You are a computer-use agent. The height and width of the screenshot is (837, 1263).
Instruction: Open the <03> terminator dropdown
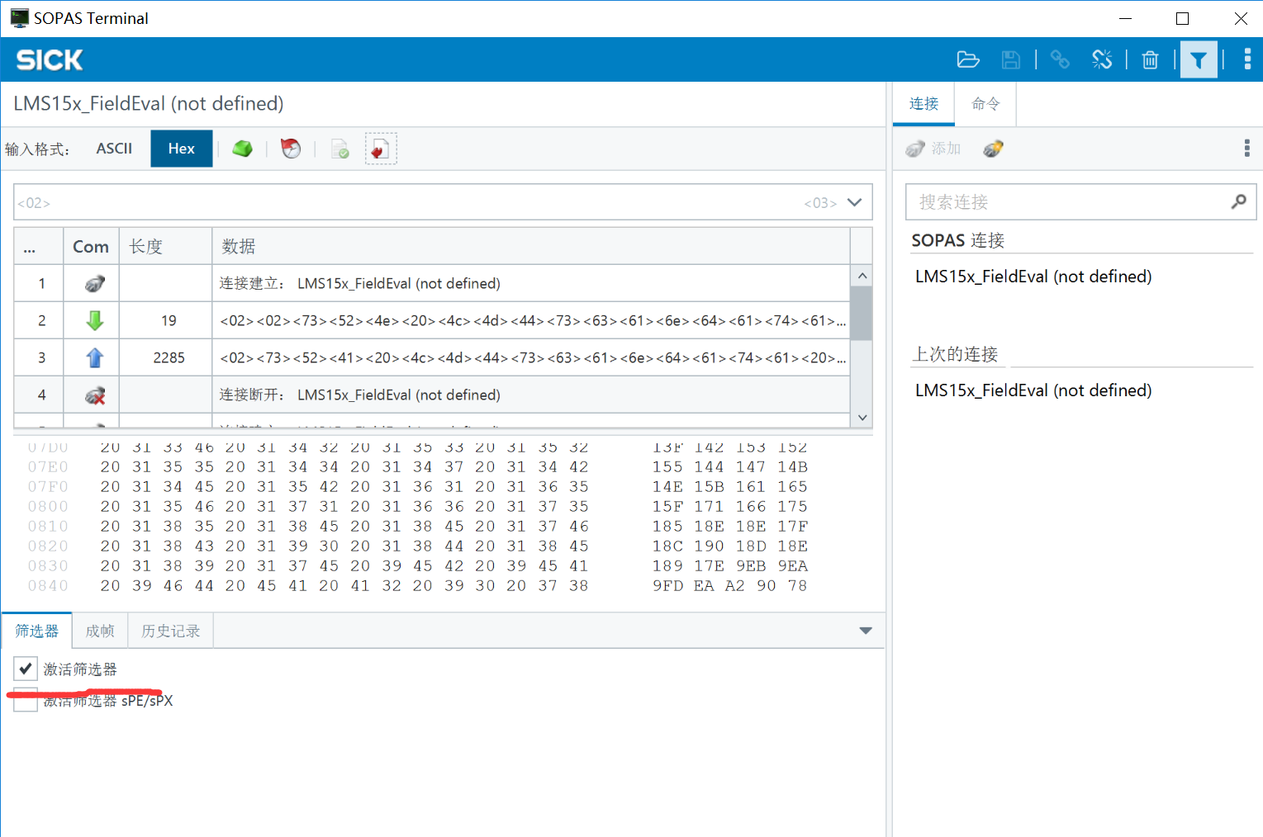[854, 201]
